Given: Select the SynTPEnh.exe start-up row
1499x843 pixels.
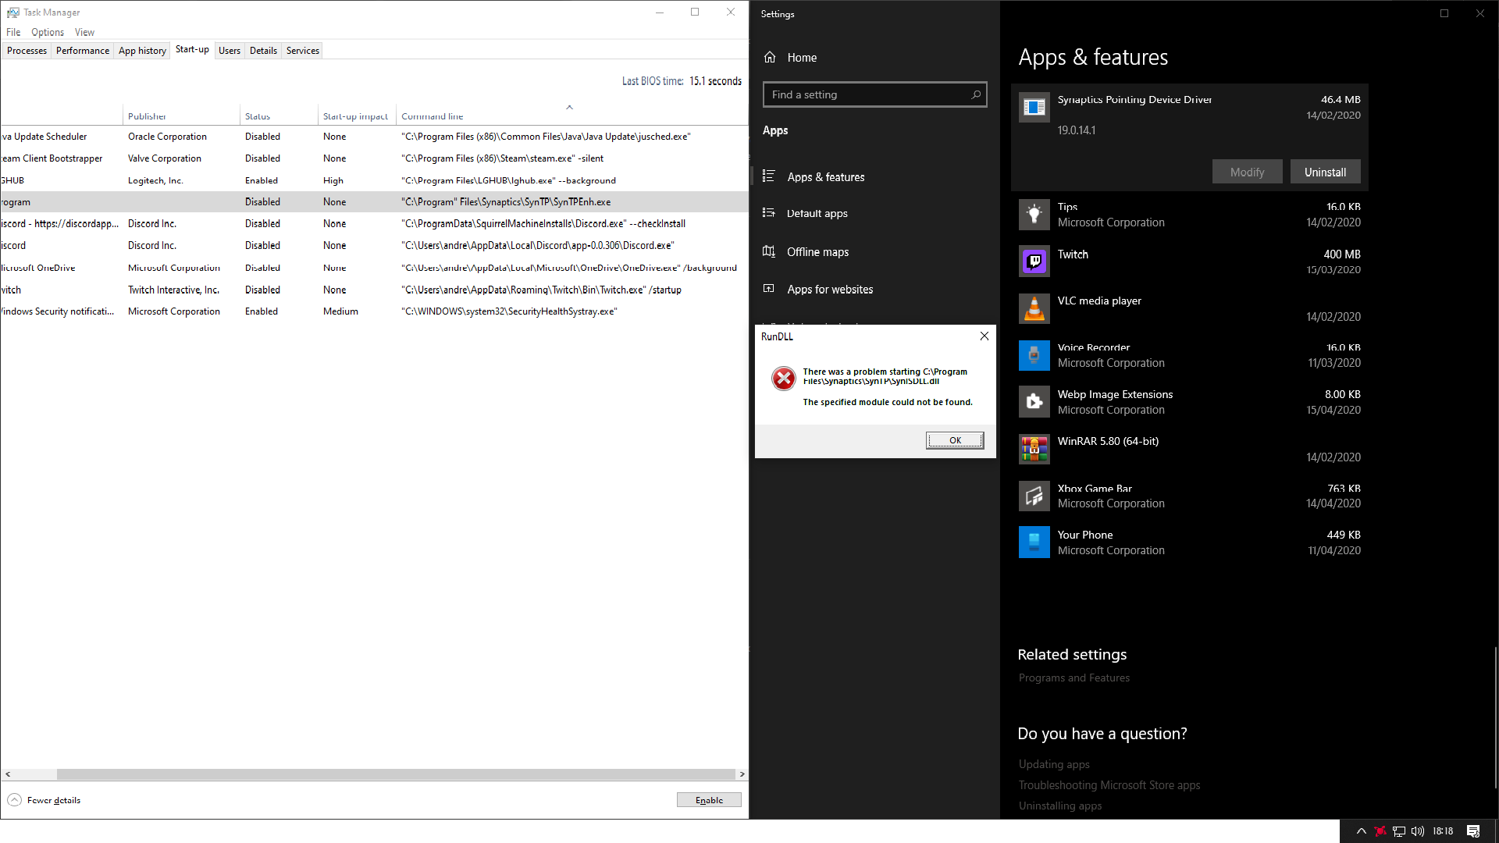Looking at the screenshot, I should 374,202.
